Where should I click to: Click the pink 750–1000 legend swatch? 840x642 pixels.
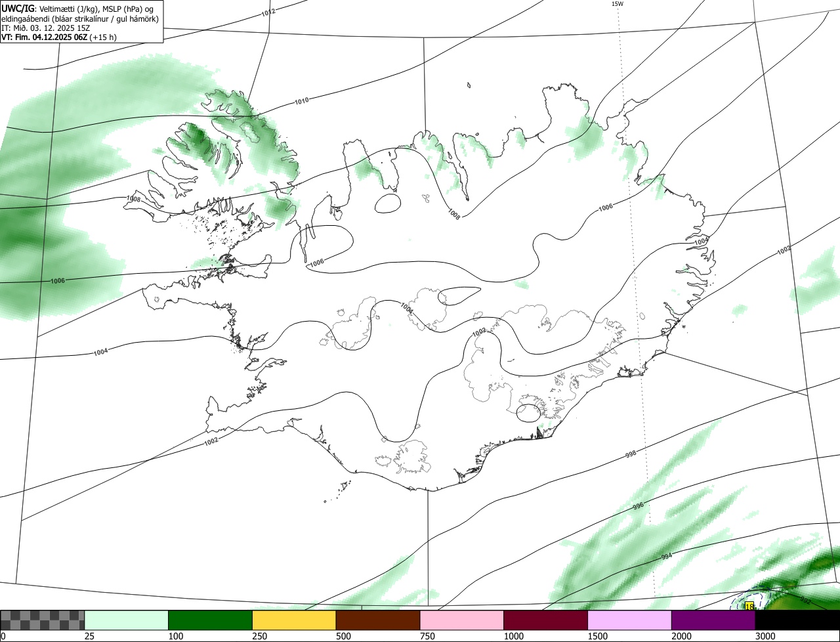pyautogui.click(x=462, y=620)
